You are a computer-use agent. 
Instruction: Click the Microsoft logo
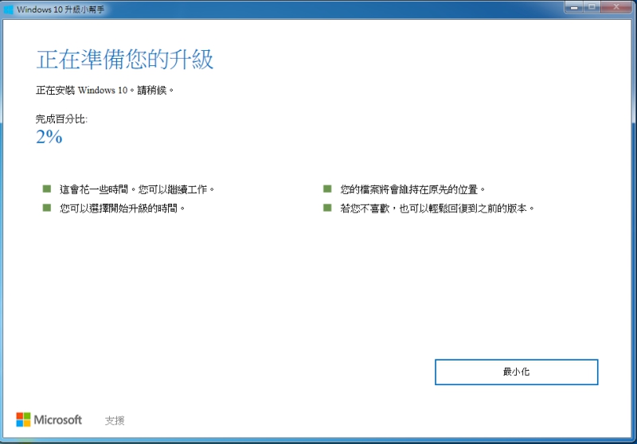coord(49,419)
